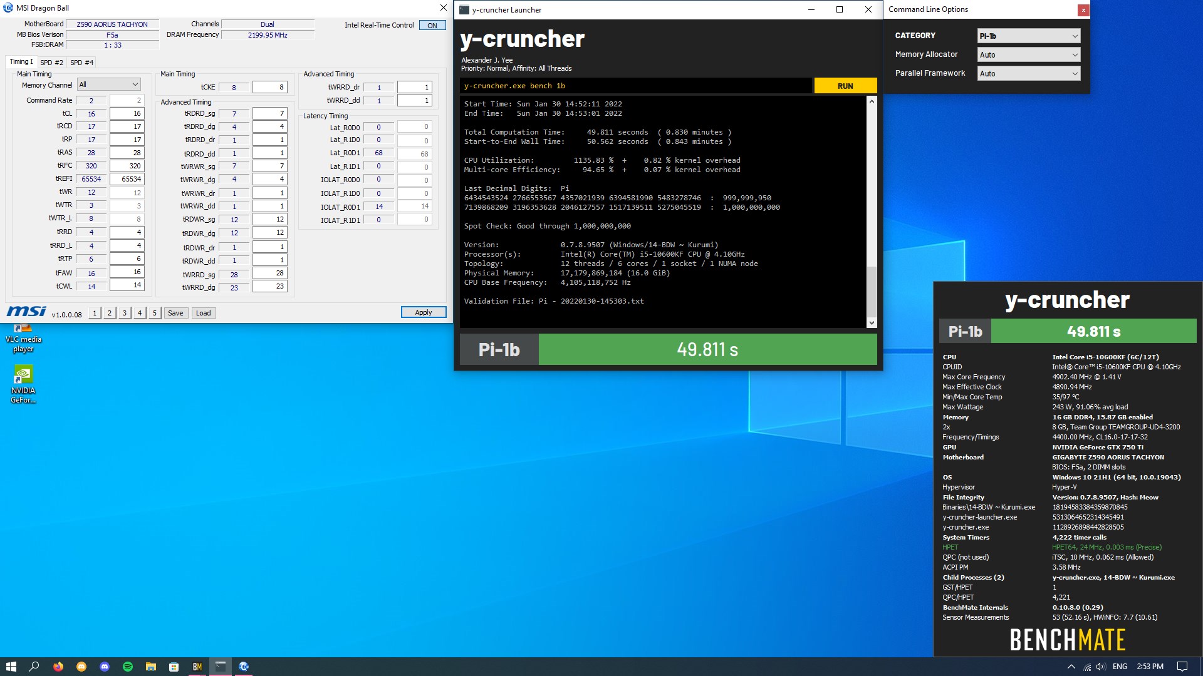The height and width of the screenshot is (676, 1203).
Task: Click the BENCHMATE logo
Action: (1067, 640)
